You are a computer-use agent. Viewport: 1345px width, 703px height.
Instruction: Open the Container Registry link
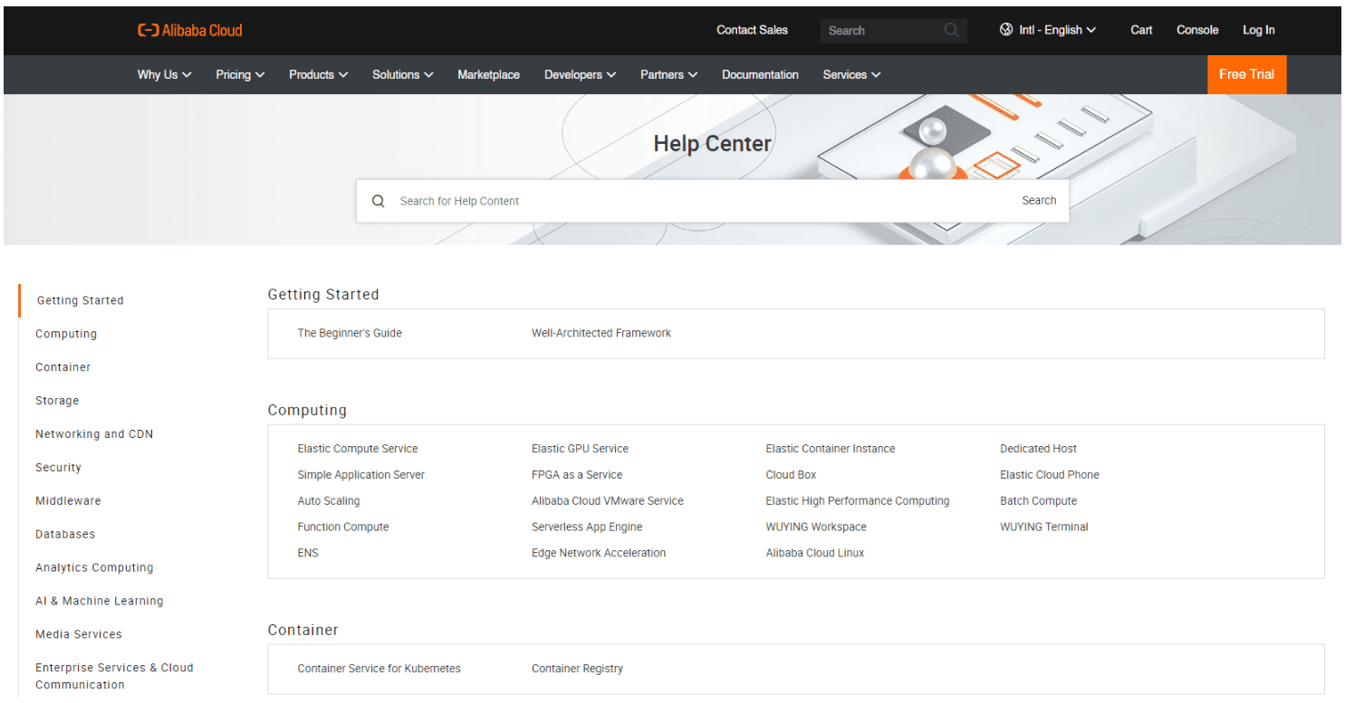(x=577, y=670)
